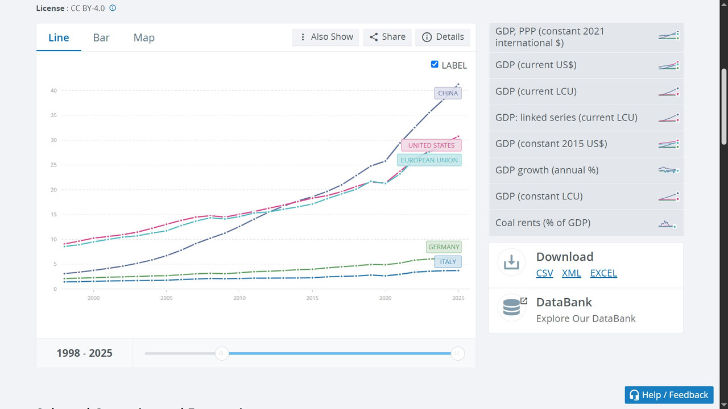Download data as XML
This screenshot has width=728, height=409.
(x=572, y=273)
